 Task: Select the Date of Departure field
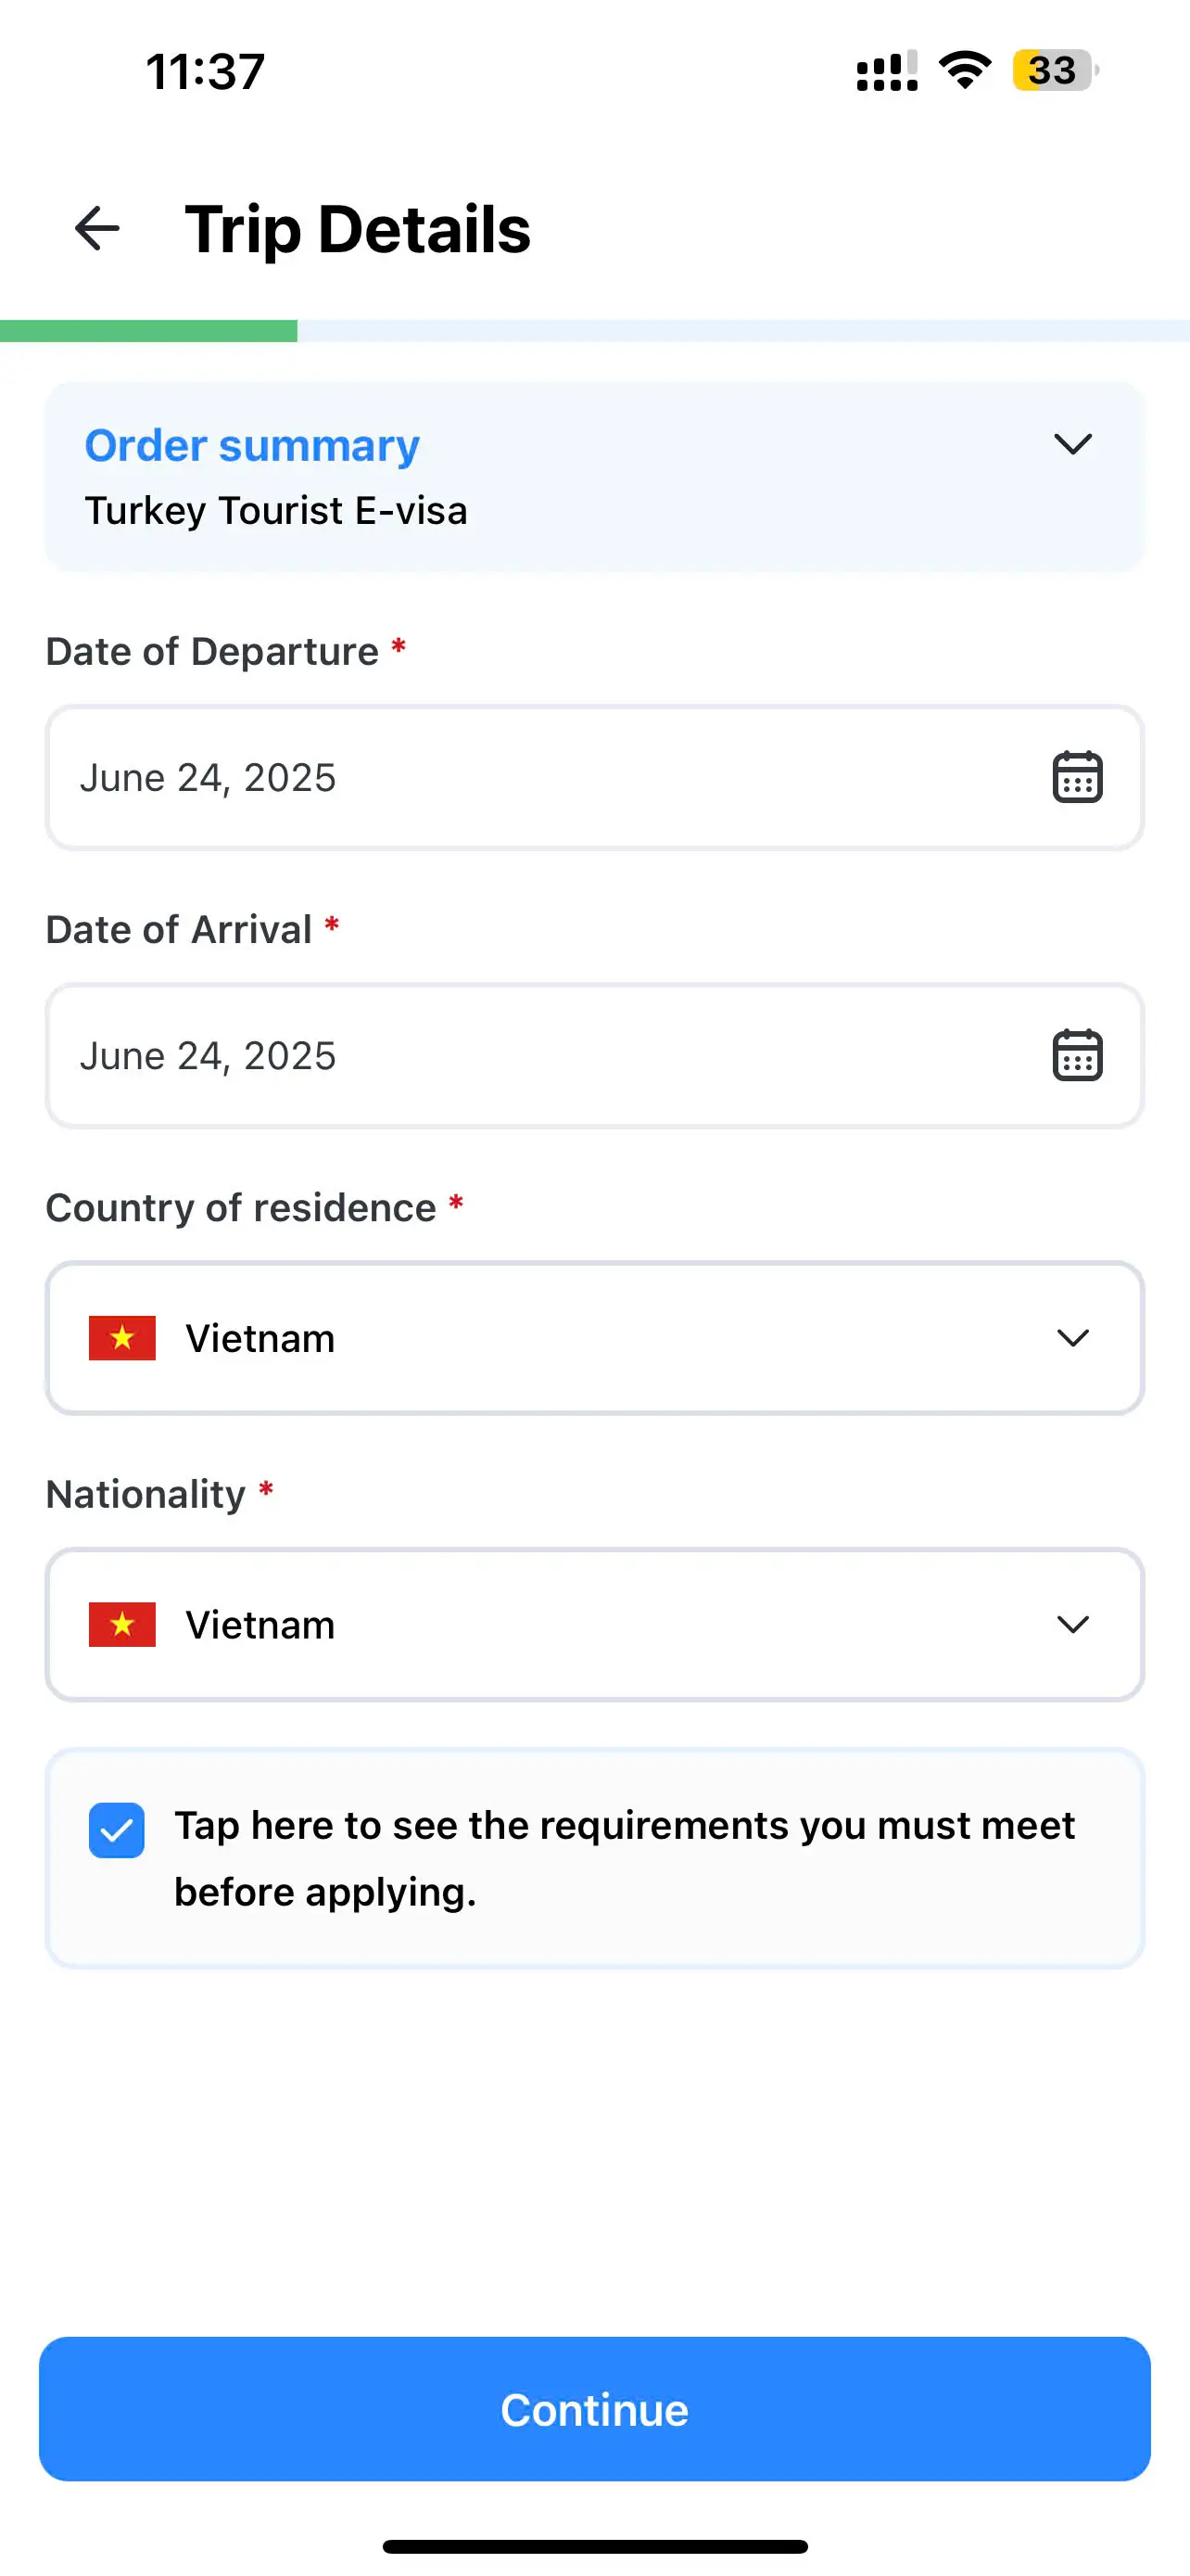539,778
